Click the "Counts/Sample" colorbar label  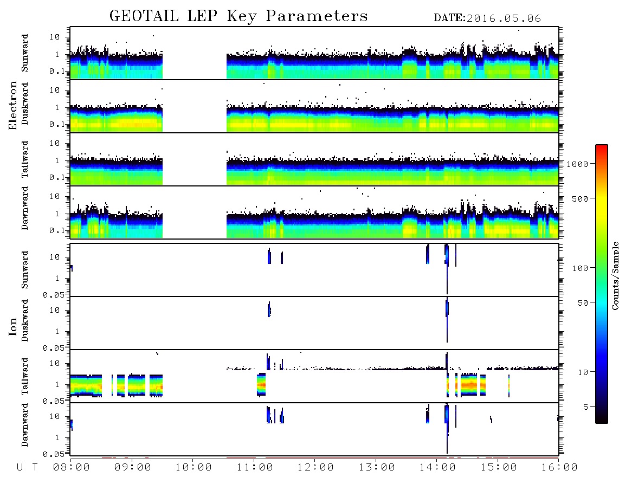(x=615, y=275)
